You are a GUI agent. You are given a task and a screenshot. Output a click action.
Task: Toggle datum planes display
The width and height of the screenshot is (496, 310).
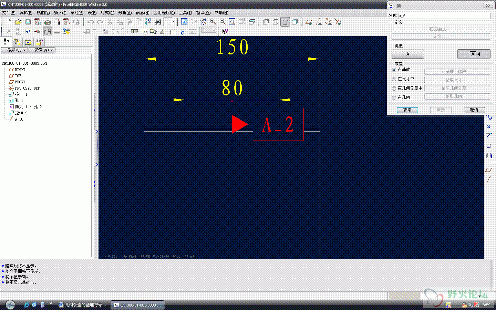click(309, 22)
